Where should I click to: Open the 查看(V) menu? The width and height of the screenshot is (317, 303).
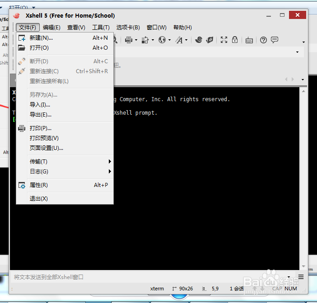76,27
